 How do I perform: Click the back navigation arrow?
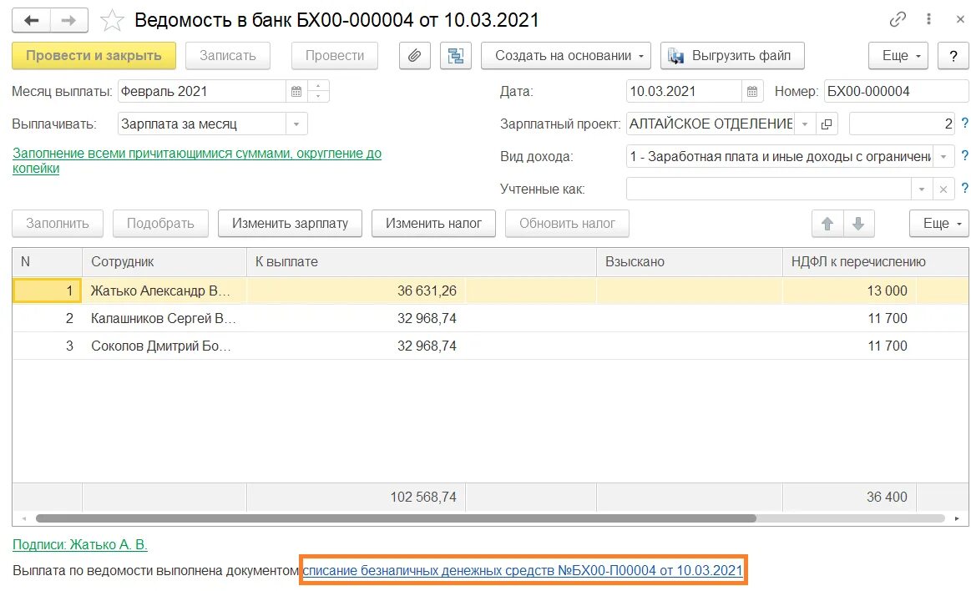[x=32, y=19]
